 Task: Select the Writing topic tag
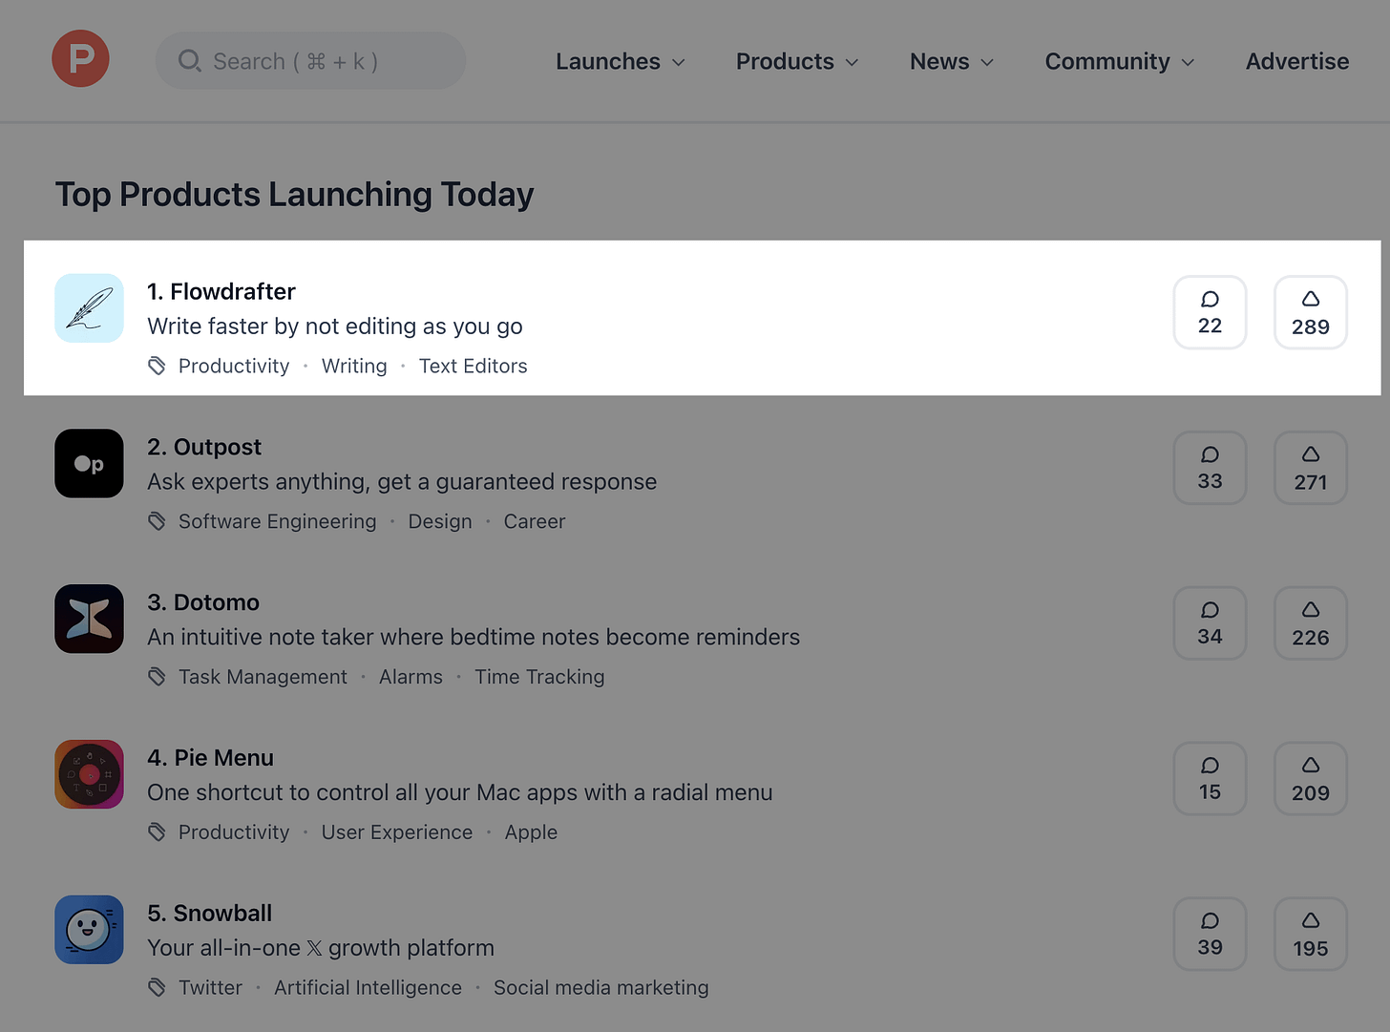click(x=354, y=366)
